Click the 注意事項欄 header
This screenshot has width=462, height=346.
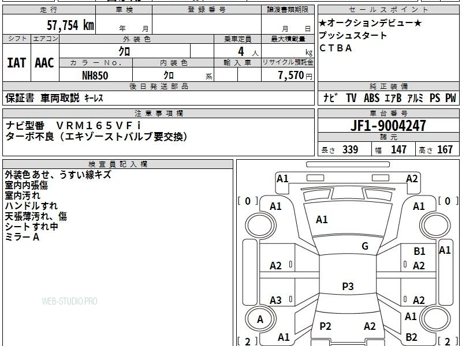point(158,113)
